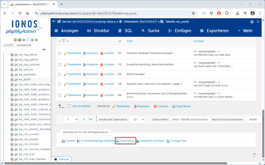
Task: Click inside the Diese Tabelle durchsuchen filter field
Action: click(x=190, y=119)
